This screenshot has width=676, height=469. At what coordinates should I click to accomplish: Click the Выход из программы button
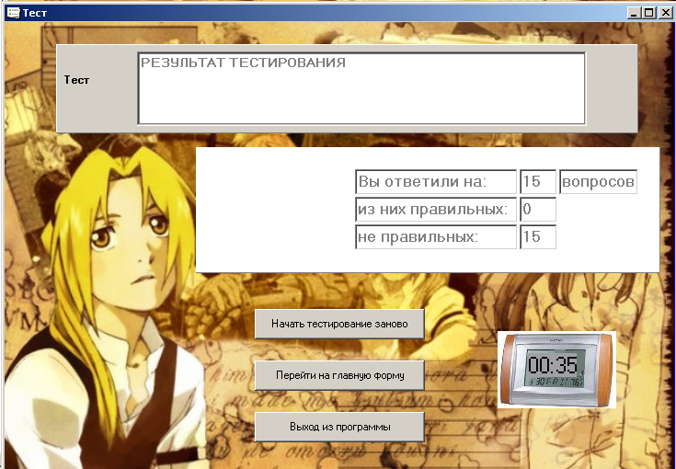(339, 427)
